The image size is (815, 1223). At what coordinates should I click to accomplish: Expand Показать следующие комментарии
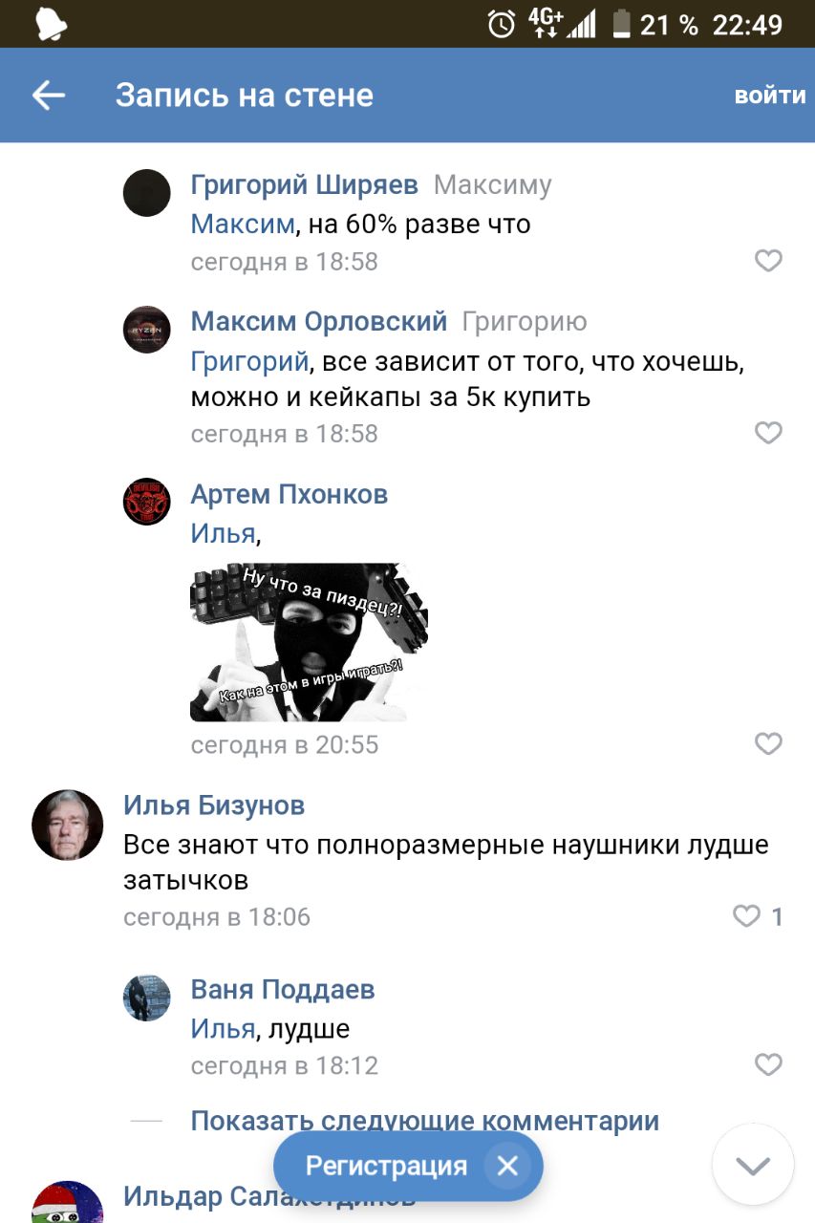pyautogui.click(x=425, y=1120)
